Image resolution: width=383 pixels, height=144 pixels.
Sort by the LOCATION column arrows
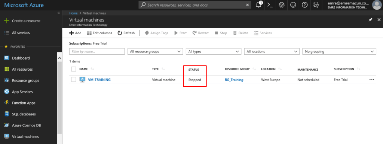click(280, 69)
